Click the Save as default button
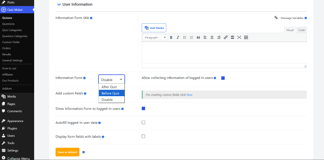324x160 pixels. point(67,152)
